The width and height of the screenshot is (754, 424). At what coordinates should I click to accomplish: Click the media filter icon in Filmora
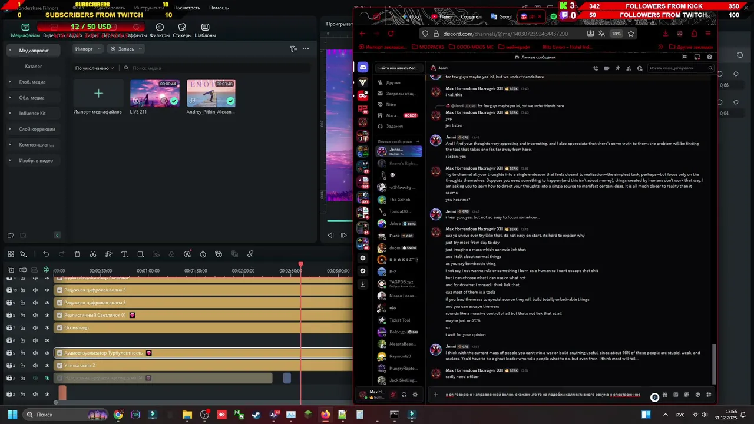[x=293, y=49]
